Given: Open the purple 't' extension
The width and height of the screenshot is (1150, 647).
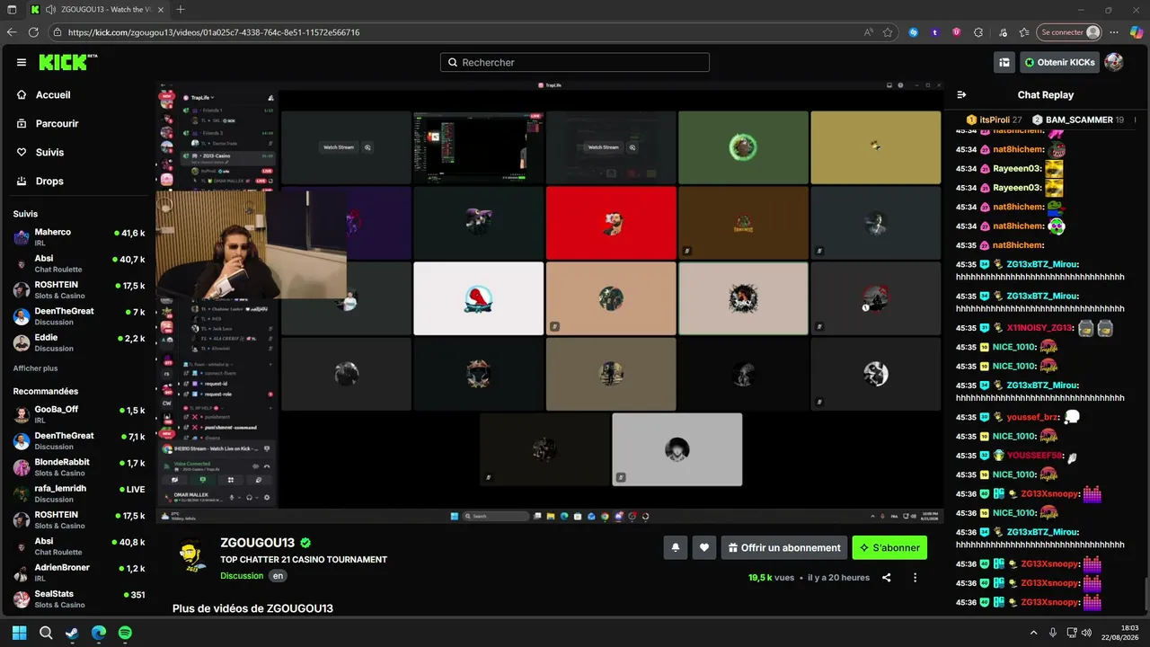Looking at the screenshot, I should [x=935, y=32].
